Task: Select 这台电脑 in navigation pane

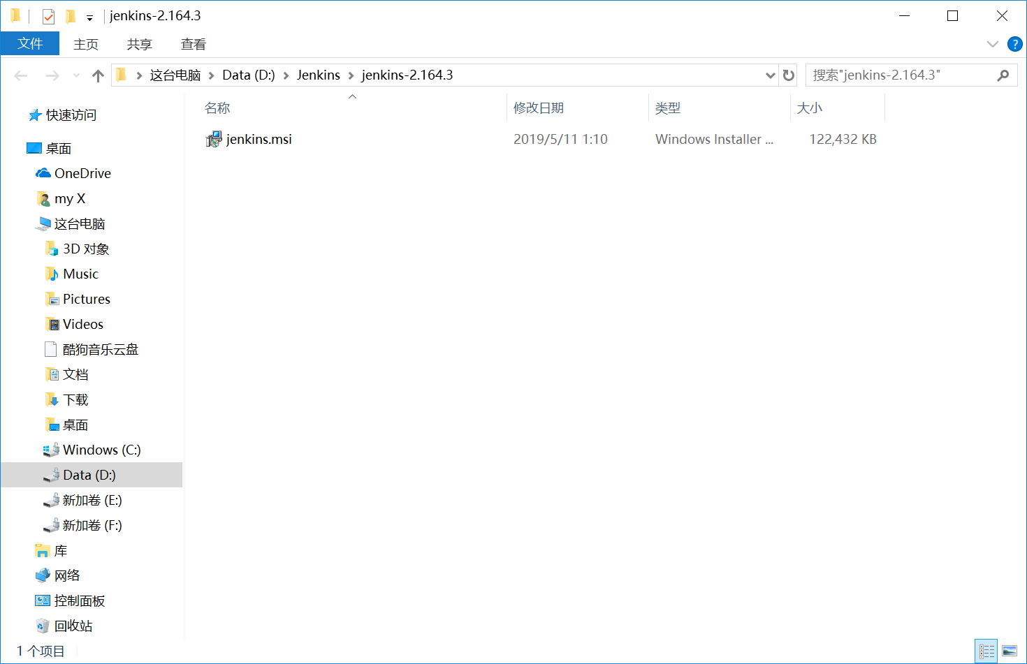Action: [x=80, y=223]
